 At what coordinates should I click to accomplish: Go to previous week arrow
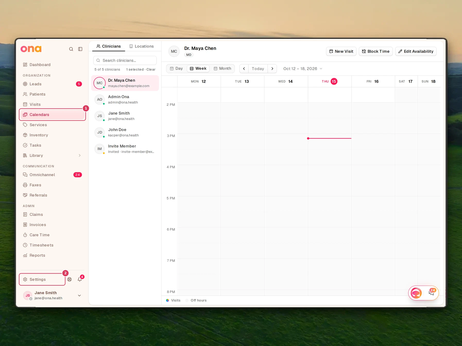click(x=244, y=69)
